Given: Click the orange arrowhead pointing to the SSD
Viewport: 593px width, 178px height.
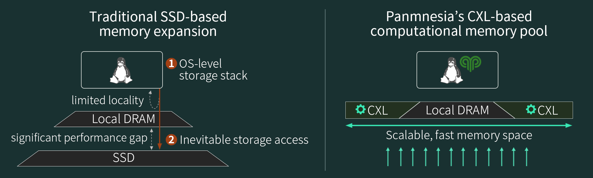Looking at the screenshot, I should 159,146.
